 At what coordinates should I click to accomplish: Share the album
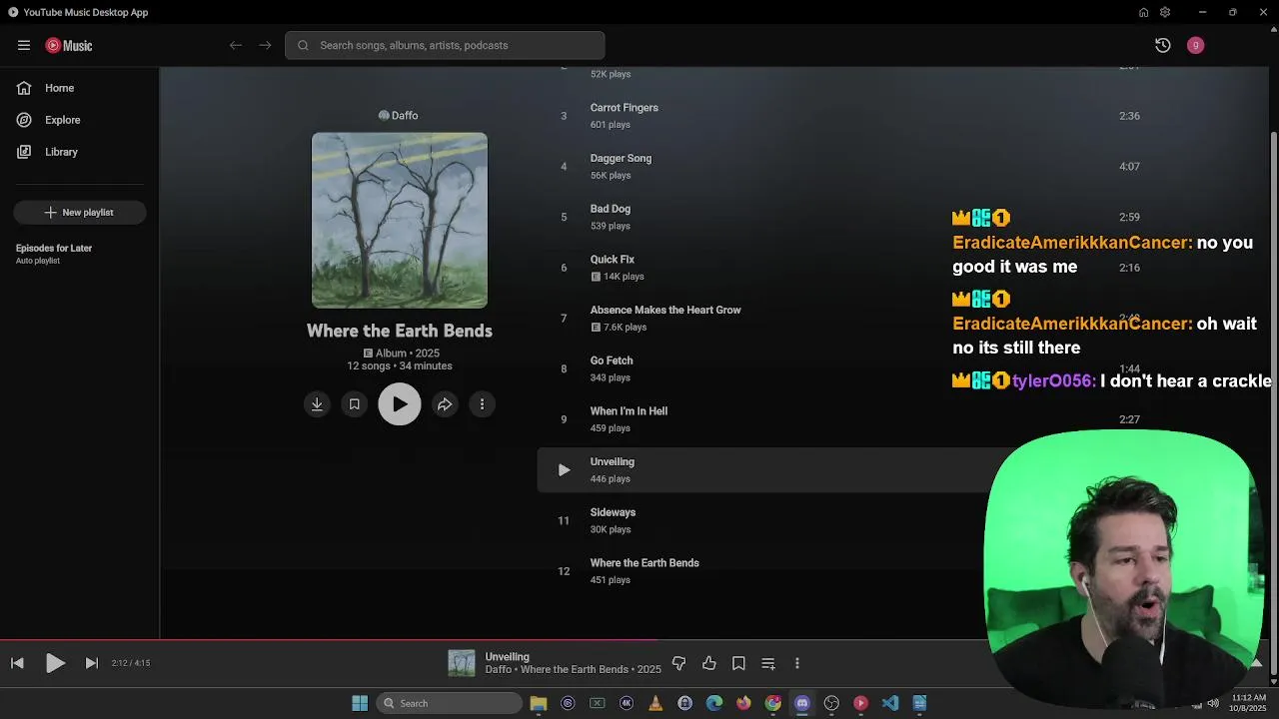[445, 404]
